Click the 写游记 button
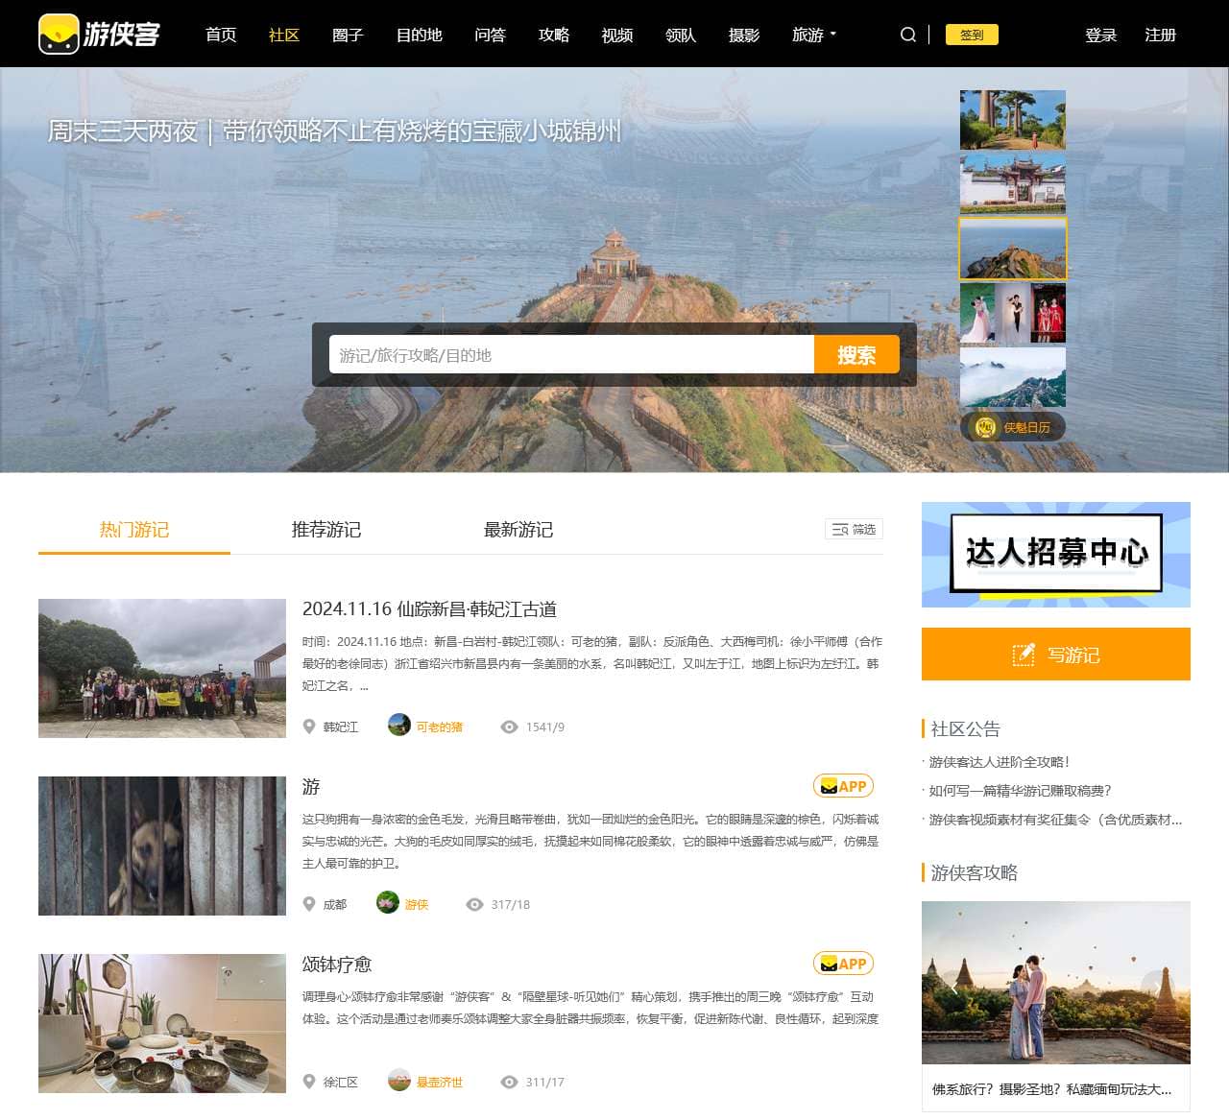This screenshot has width=1229, height=1120. 1055,655
